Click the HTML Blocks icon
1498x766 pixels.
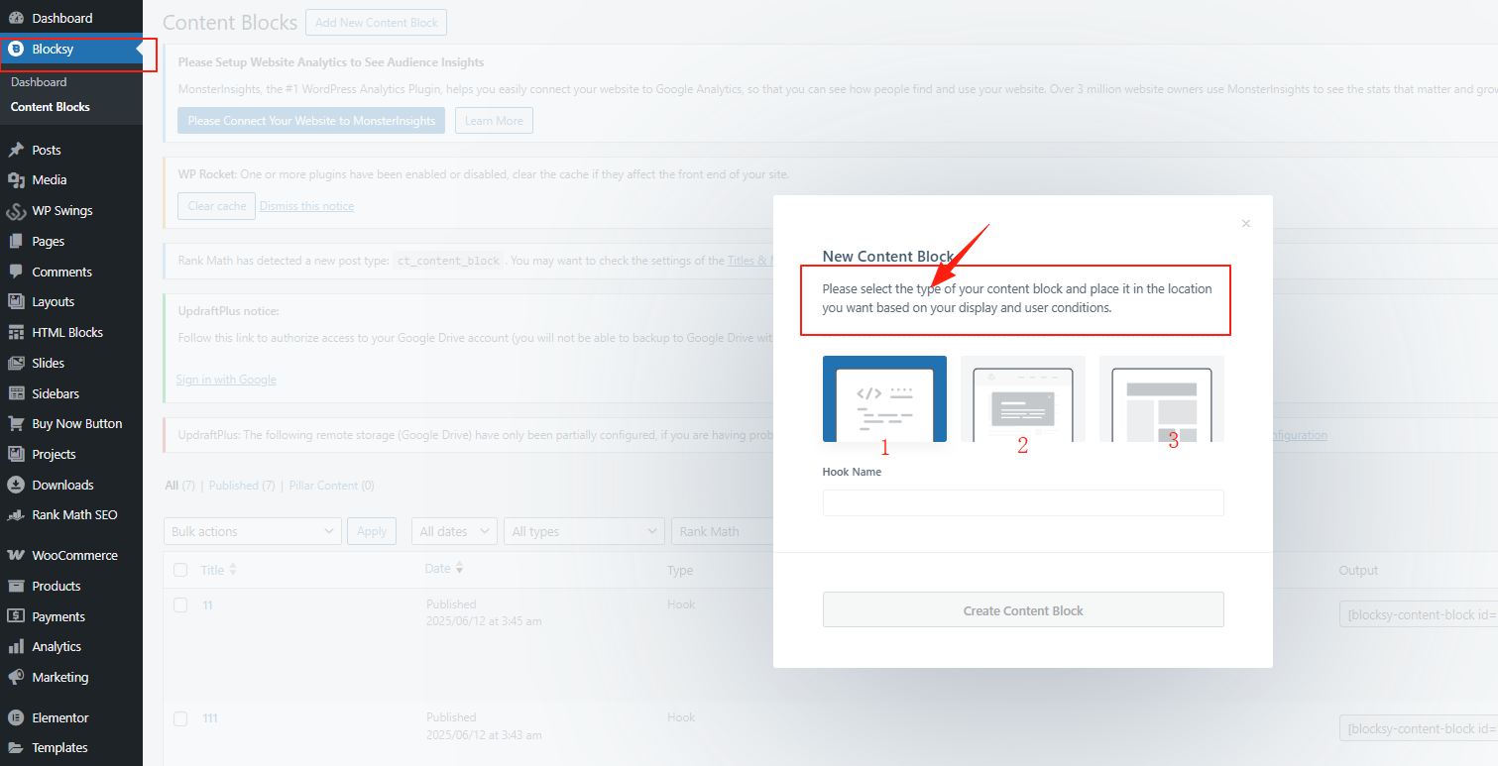(x=16, y=332)
